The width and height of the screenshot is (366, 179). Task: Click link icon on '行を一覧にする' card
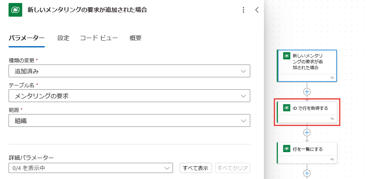point(332,159)
